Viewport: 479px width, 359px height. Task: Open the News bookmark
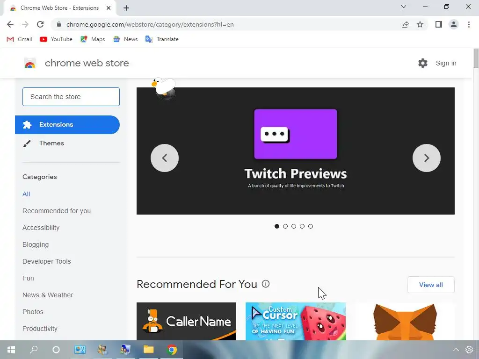(x=125, y=39)
